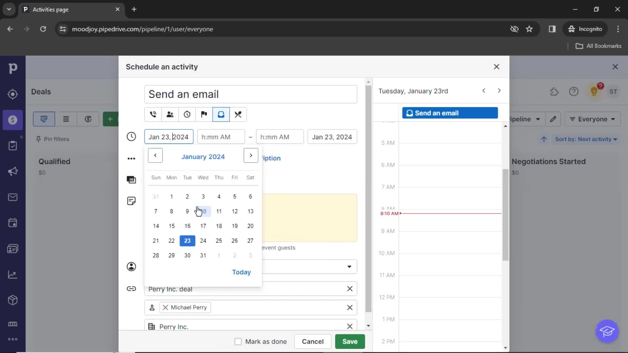Click the clock/time activity icon
The image size is (628, 353).
click(x=187, y=114)
